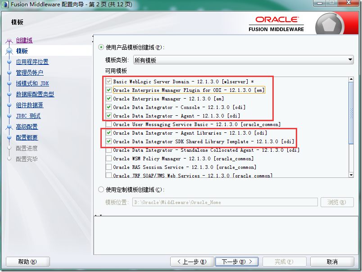Click the template list scrollbar thumb
The width and height of the screenshot is (362, 272).
(x=351, y=113)
